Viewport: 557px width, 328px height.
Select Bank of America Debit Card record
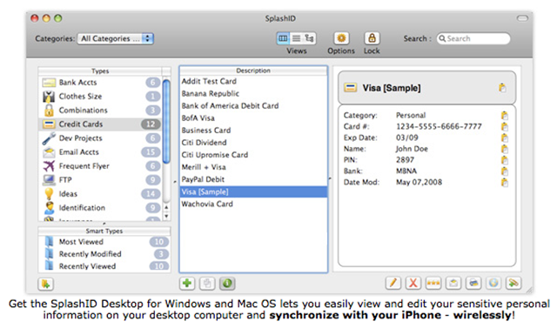253,106
